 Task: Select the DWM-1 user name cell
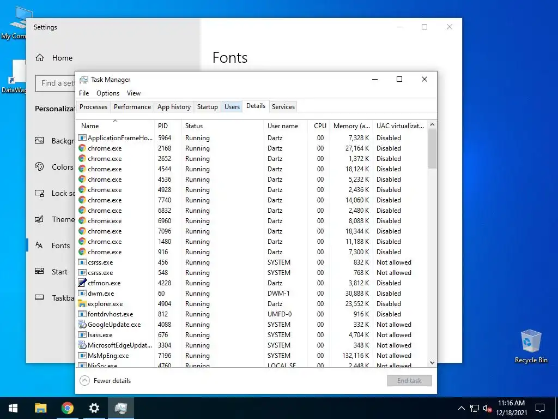point(278,293)
